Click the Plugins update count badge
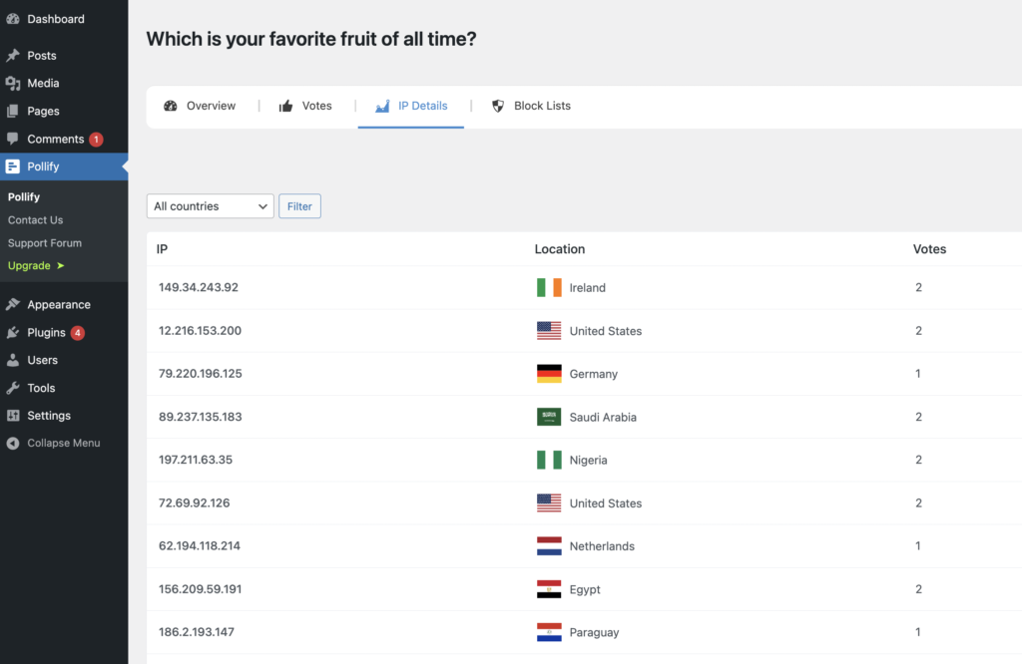This screenshot has height=664, width=1022. 78,333
